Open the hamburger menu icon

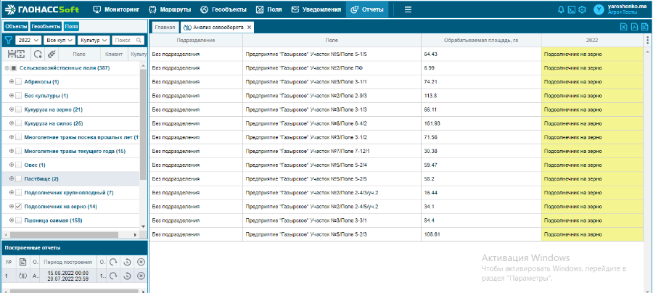click(408, 9)
